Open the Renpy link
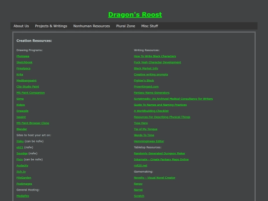Screen dimensions: 268x201 (x=138, y=184)
